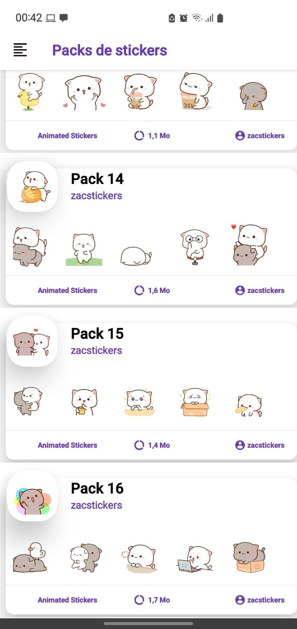Open the hamburger menu icon
Image resolution: width=297 pixels, height=629 pixels.
click(x=20, y=50)
